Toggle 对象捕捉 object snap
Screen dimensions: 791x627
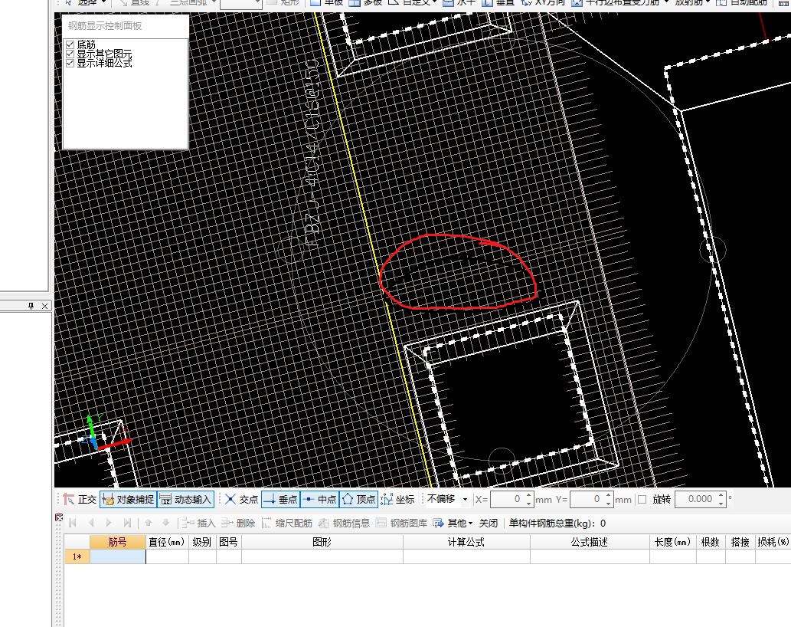coord(128,499)
